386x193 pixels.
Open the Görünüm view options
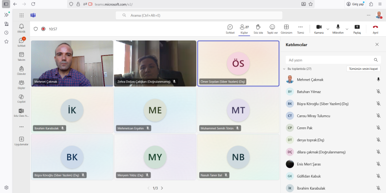286,29
